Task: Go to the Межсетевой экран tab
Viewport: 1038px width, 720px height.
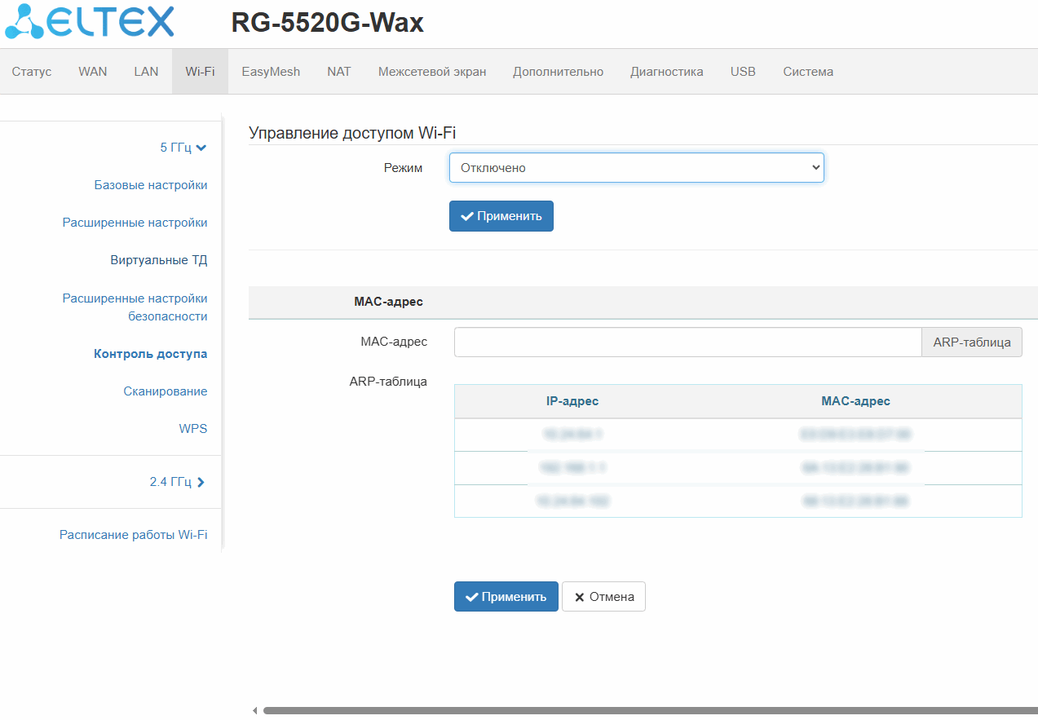Action: (431, 72)
